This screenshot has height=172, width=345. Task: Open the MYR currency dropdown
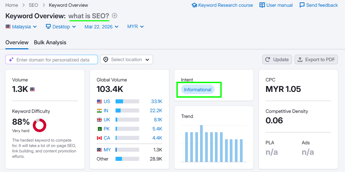(x=135, y=27)
